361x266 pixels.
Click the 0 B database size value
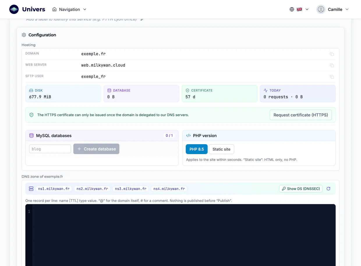111,97
